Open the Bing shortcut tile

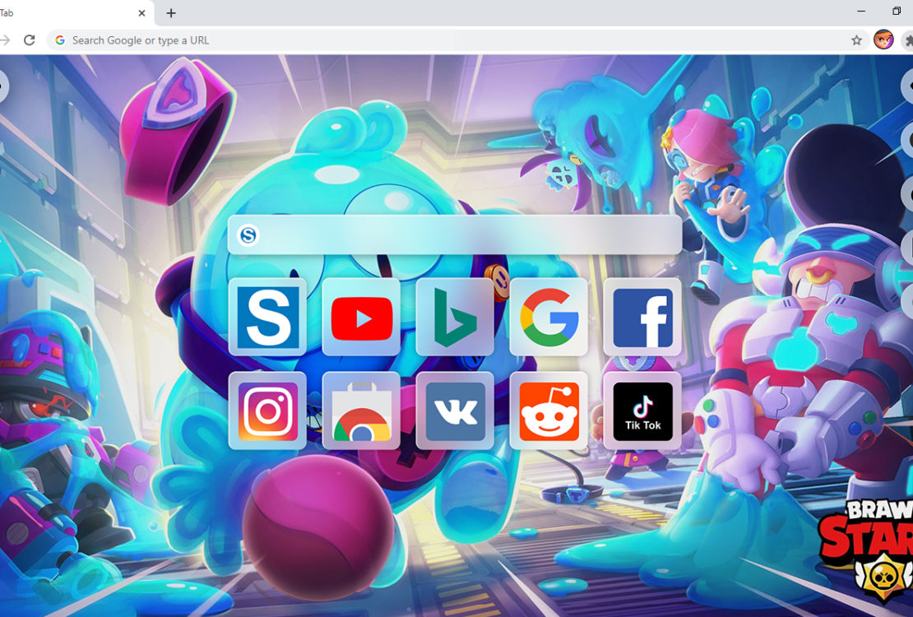click(455, 317)
